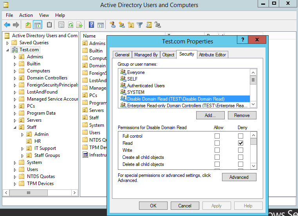Click the SELF principal icon
Image resolution: width=298 pixels, height=216 pixels.
123,79
